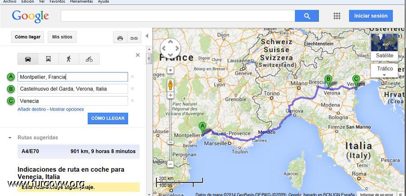
Task: Open the Favoritos menu
Action: click(57, 2)
